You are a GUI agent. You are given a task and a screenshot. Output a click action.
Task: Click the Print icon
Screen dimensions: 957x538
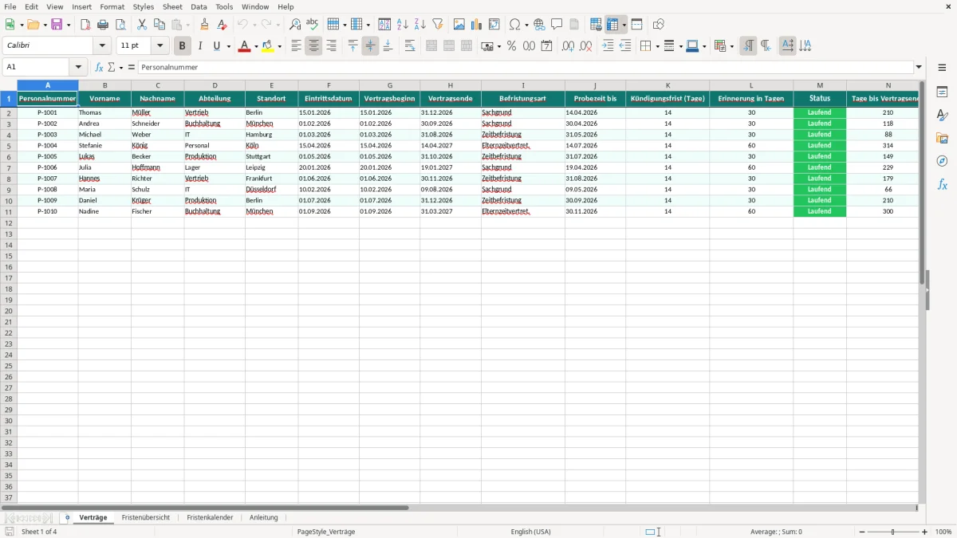(x=103, y=25)
